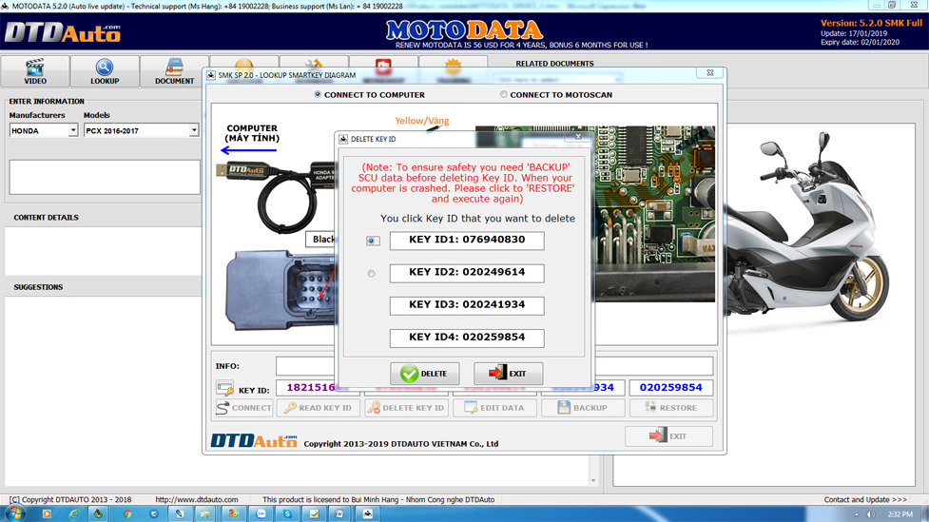Screen dimensions: 929x522
Task: Open Skype from the taskbar
Action: [x=287, y=513]
